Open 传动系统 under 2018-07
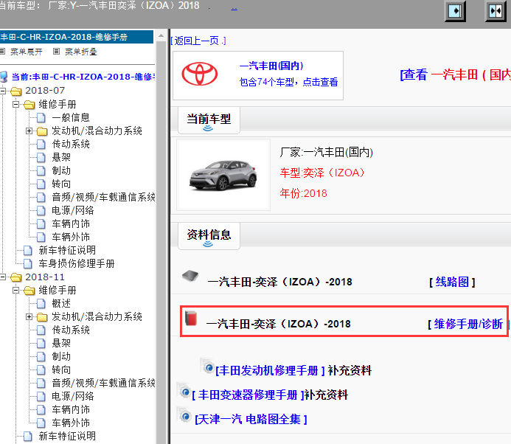The image size is (511, 444). pyautogui.click(x=71, y=144)
